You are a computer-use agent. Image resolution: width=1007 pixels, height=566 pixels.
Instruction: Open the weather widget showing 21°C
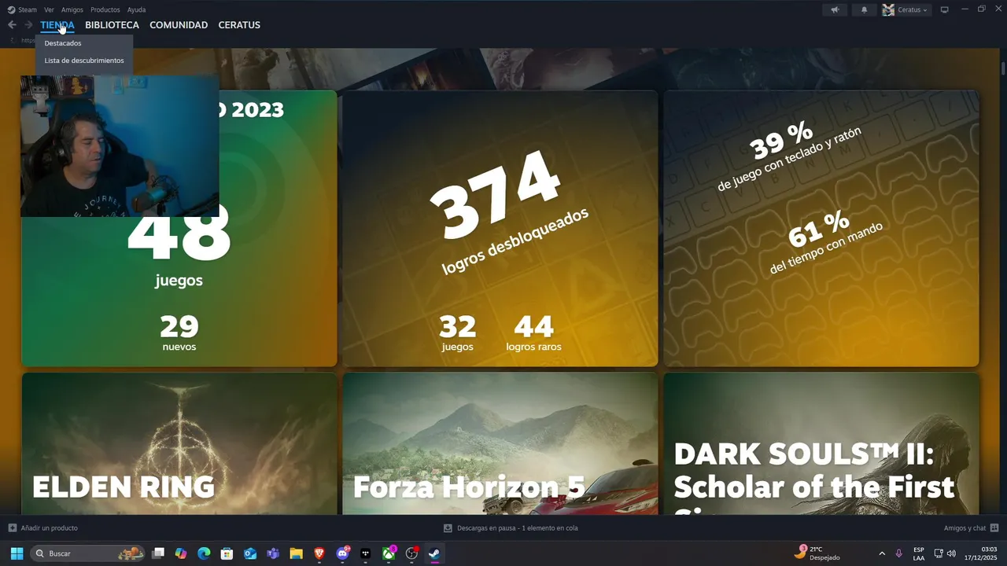pyautogui.click(x=817, y=553)
